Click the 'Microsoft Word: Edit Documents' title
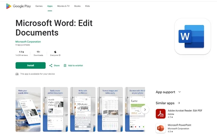Image resolution: width=217 pixels, height=137 pixels. click(54, 28)
